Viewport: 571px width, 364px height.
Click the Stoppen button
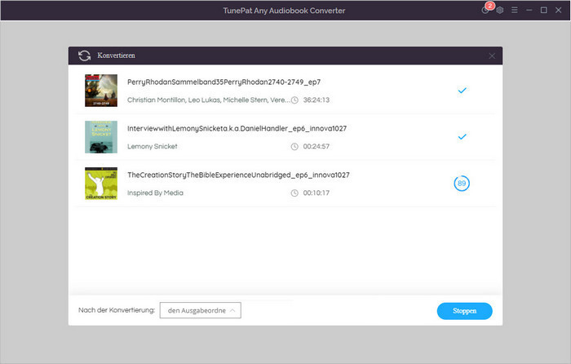pos(465,311)
